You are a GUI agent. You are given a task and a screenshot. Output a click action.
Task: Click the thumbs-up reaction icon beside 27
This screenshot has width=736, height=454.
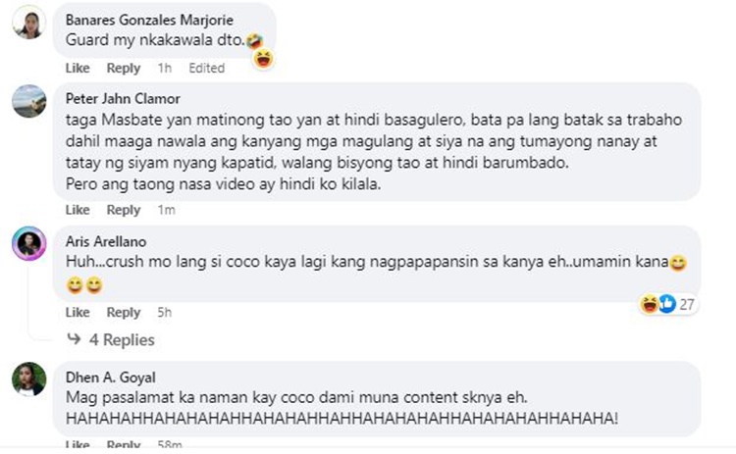point(666,304)
